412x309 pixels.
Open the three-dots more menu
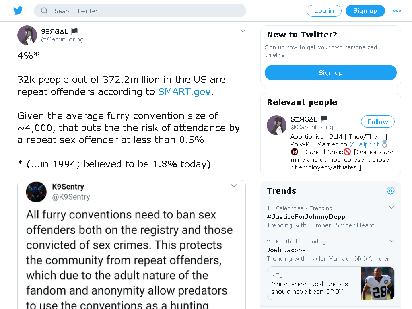397,11
